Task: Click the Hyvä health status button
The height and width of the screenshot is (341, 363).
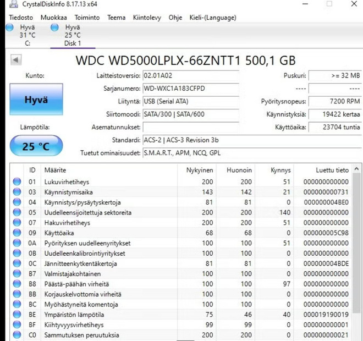Action: coord(36,100)
